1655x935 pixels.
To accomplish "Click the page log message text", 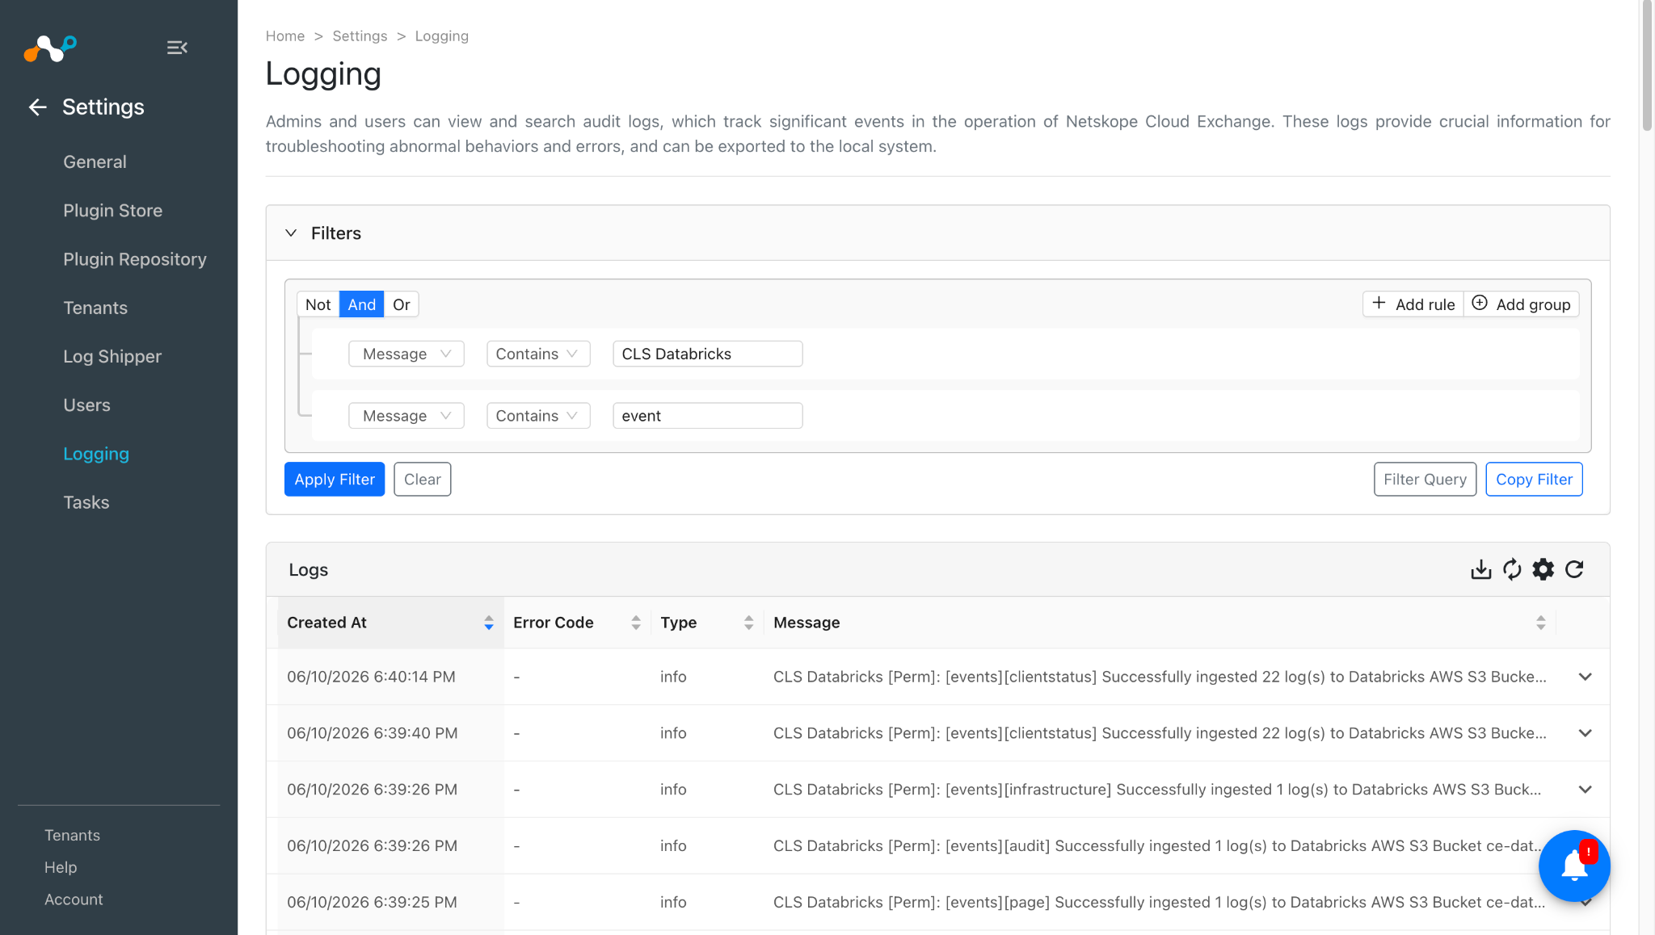I will point(1159,903).
